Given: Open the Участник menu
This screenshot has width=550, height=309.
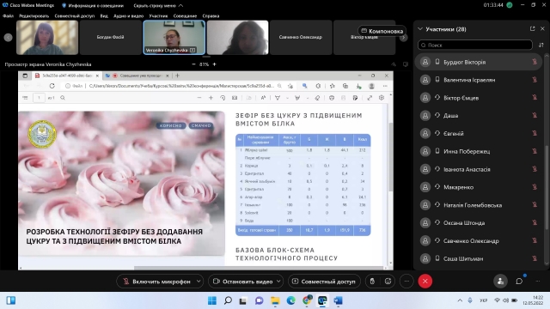Looking at the screenshot, I should [158, 15].
